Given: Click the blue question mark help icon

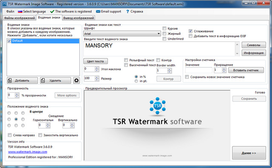Looking at the screenshot, I should pos(127,11).
